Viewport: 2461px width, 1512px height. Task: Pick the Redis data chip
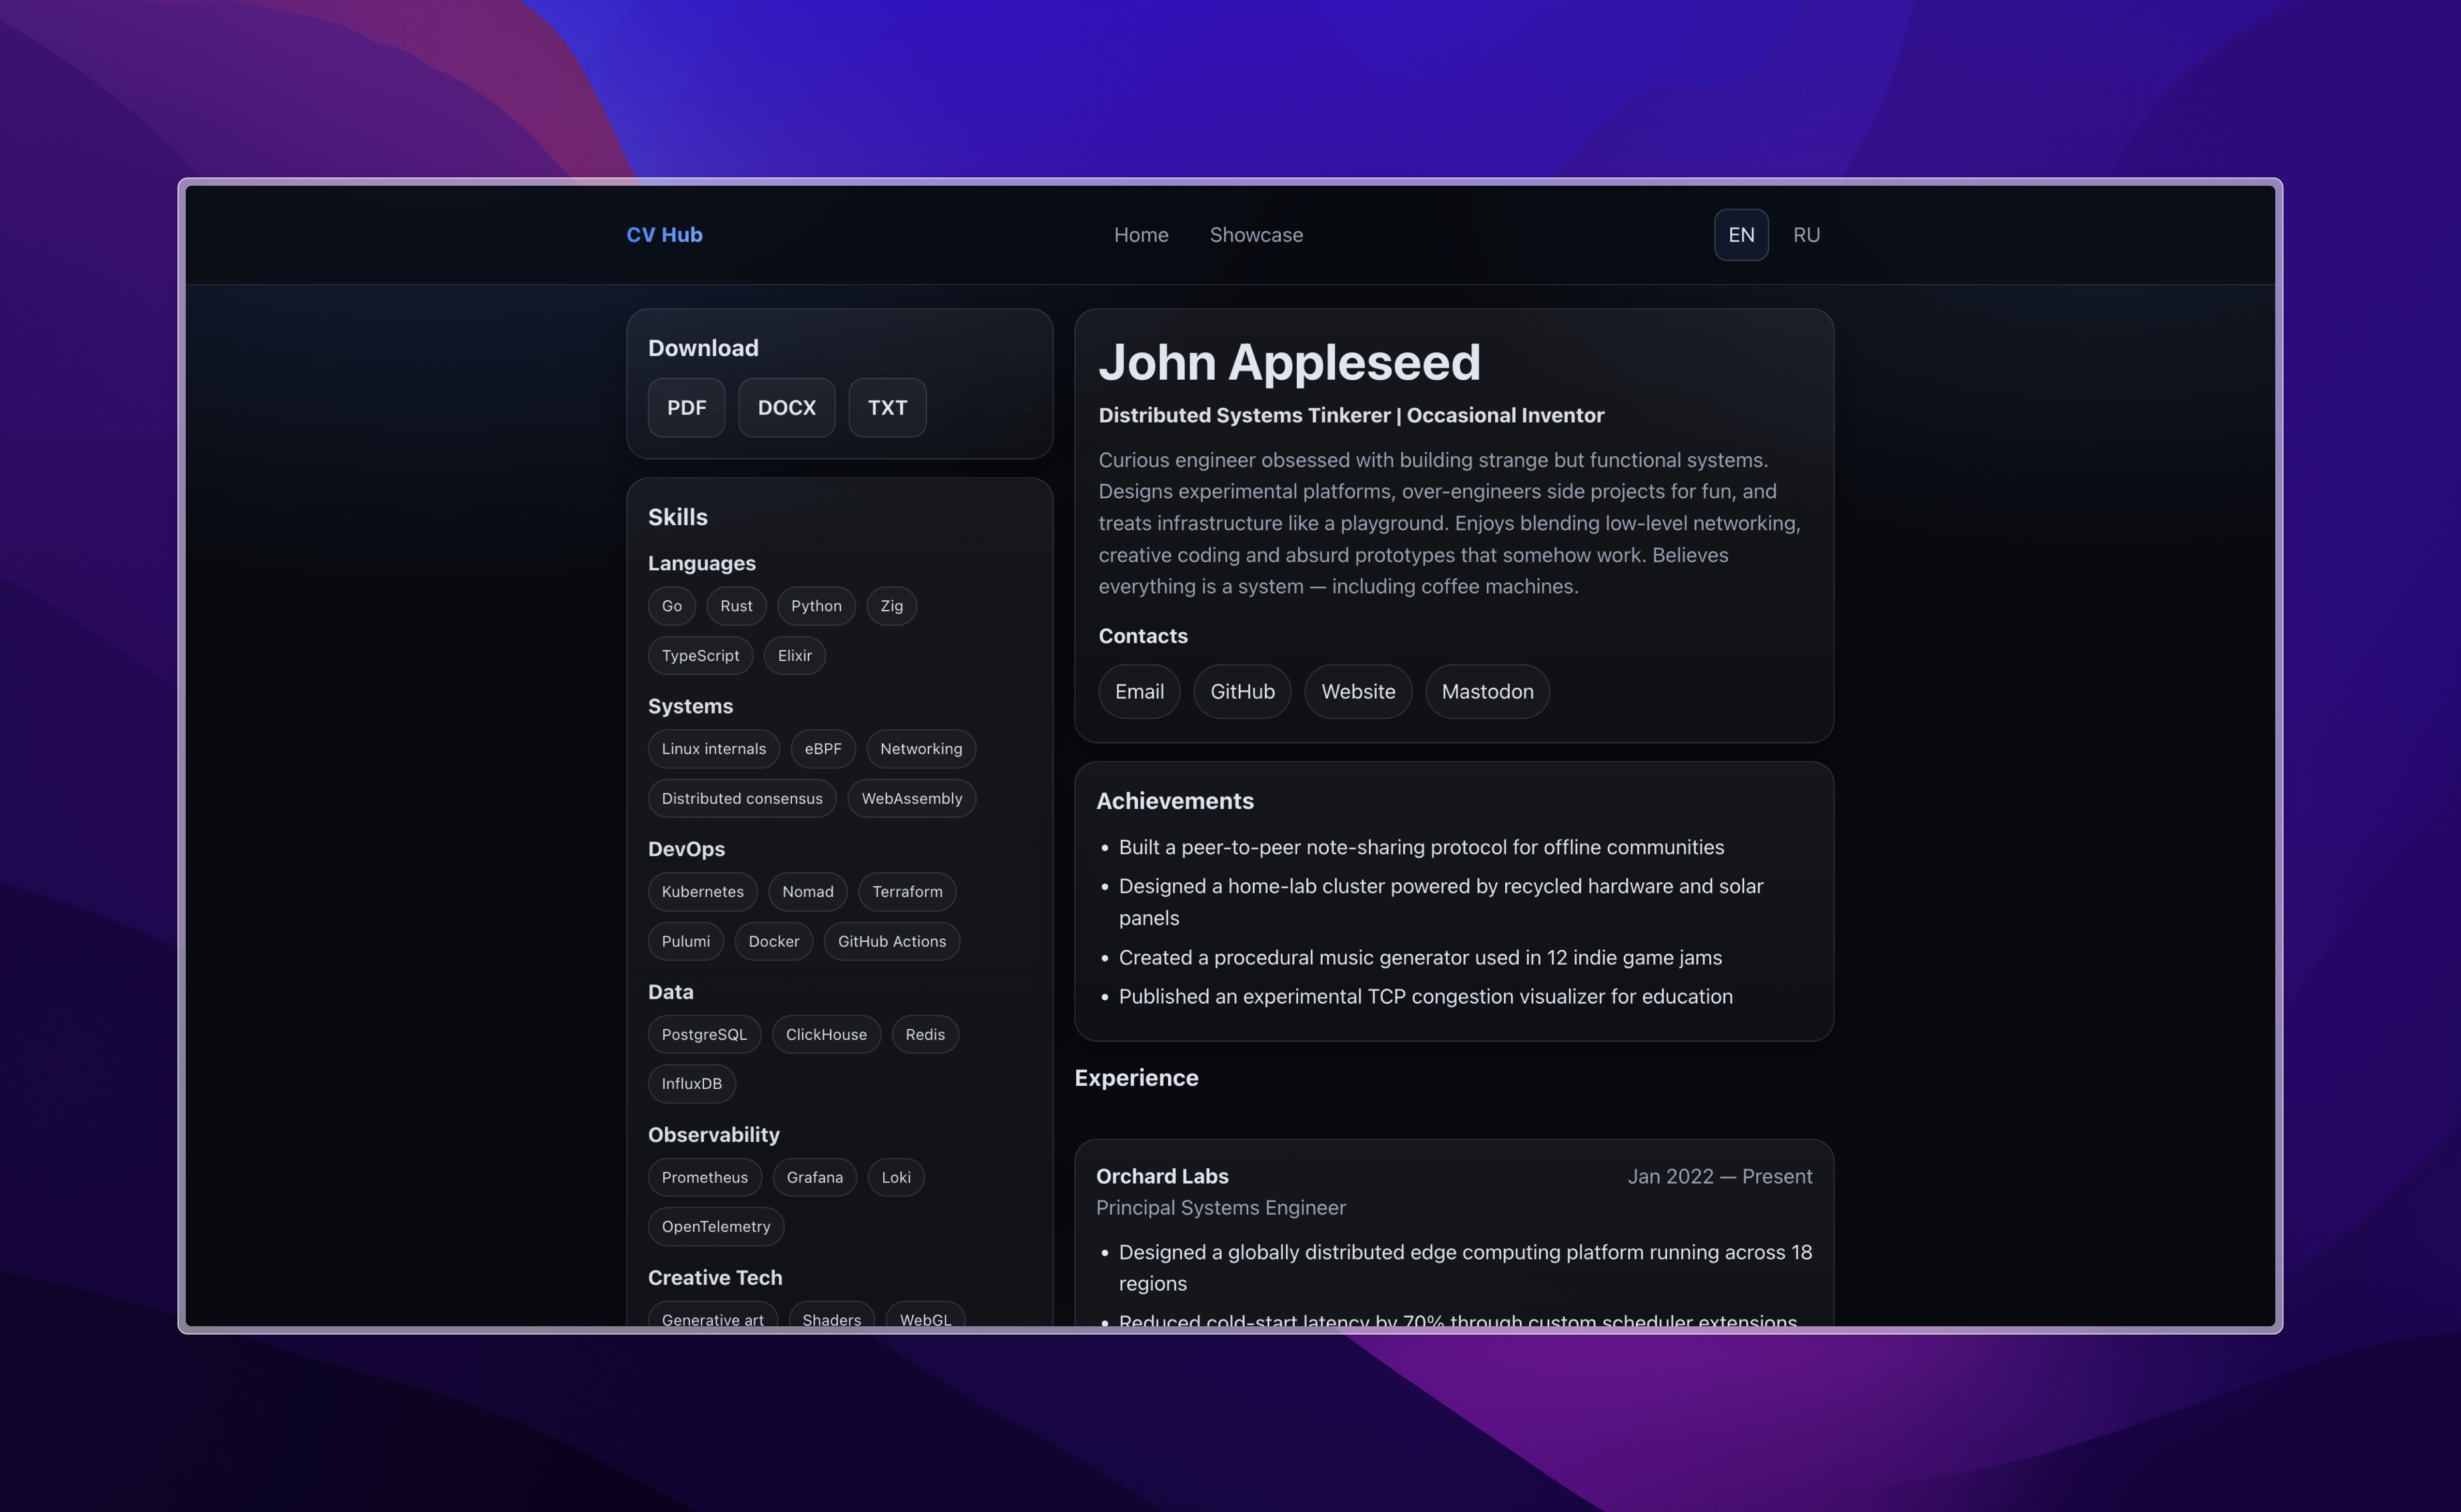(925, 1035)
